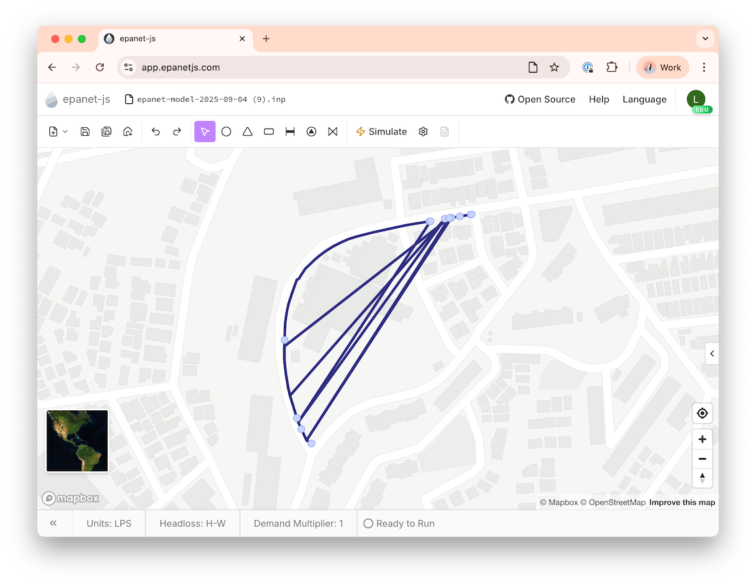Collapse status bar double chevron
The image size is (756, 586).
pyautogui.click(x=53, y=523)
